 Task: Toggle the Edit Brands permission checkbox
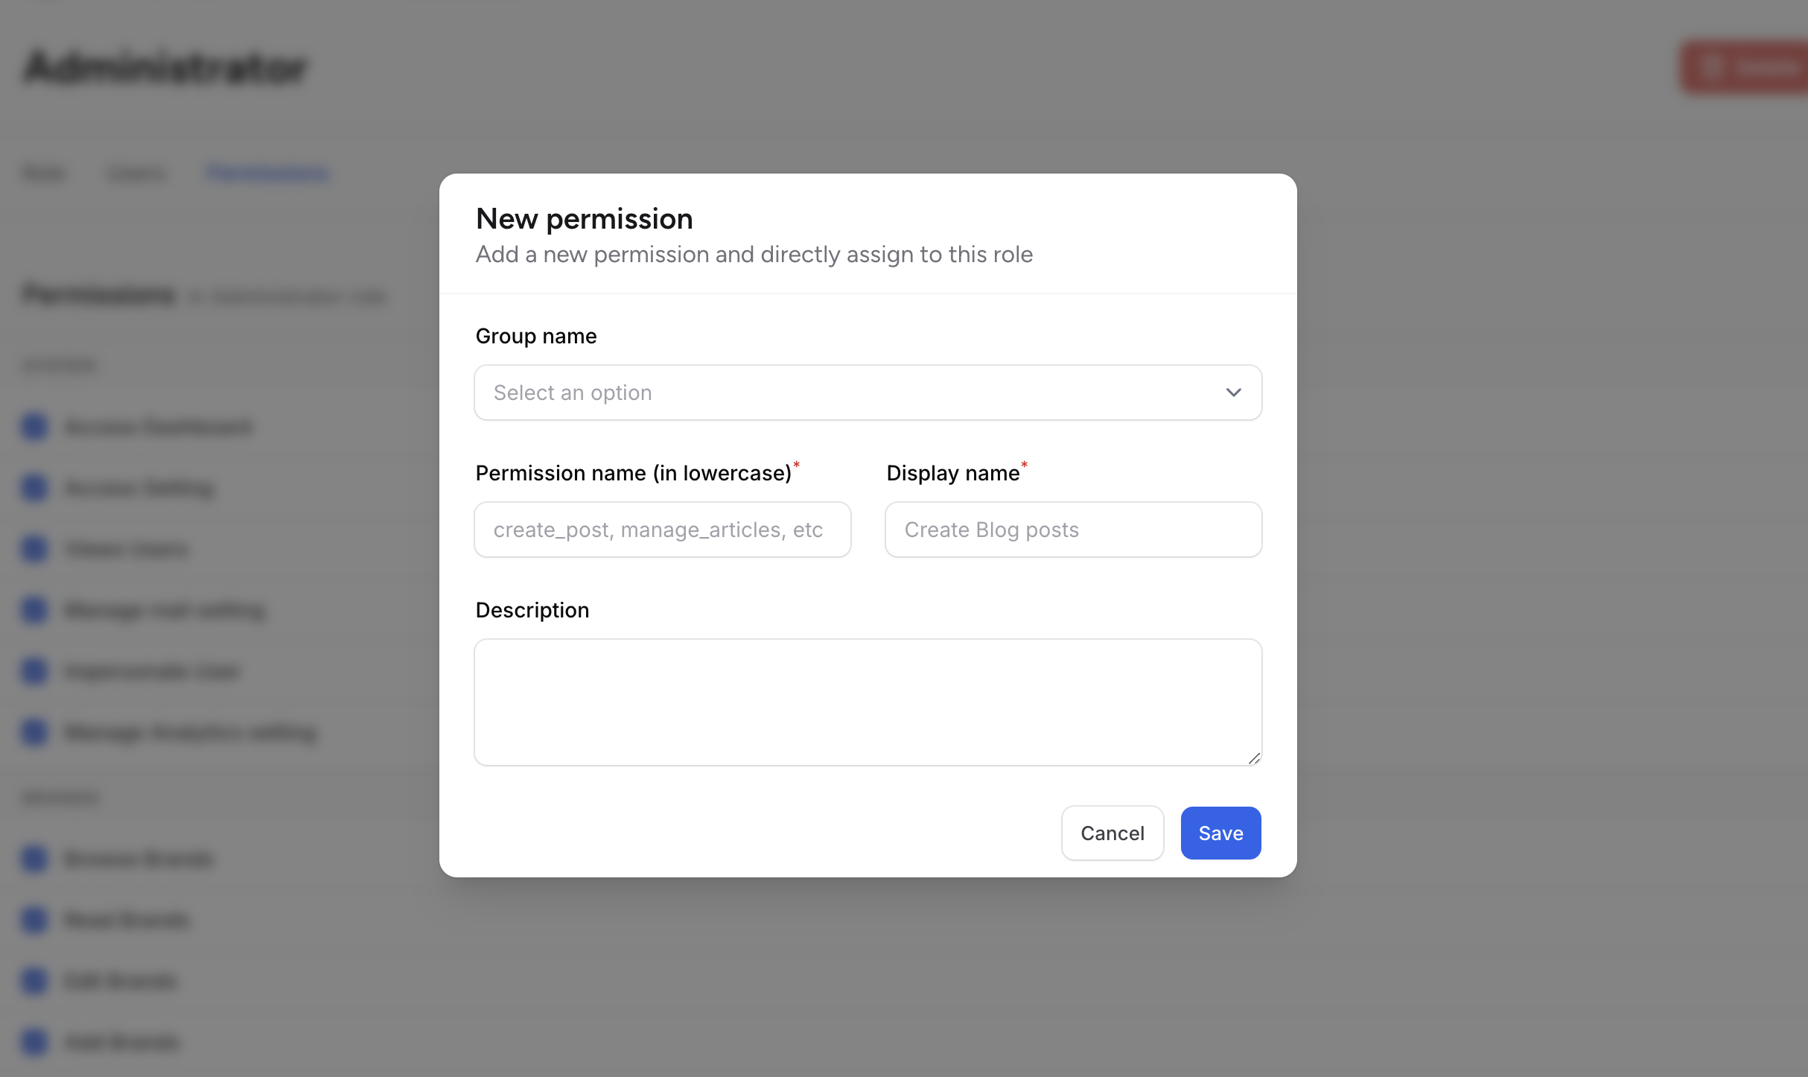[x=35, y=981]
